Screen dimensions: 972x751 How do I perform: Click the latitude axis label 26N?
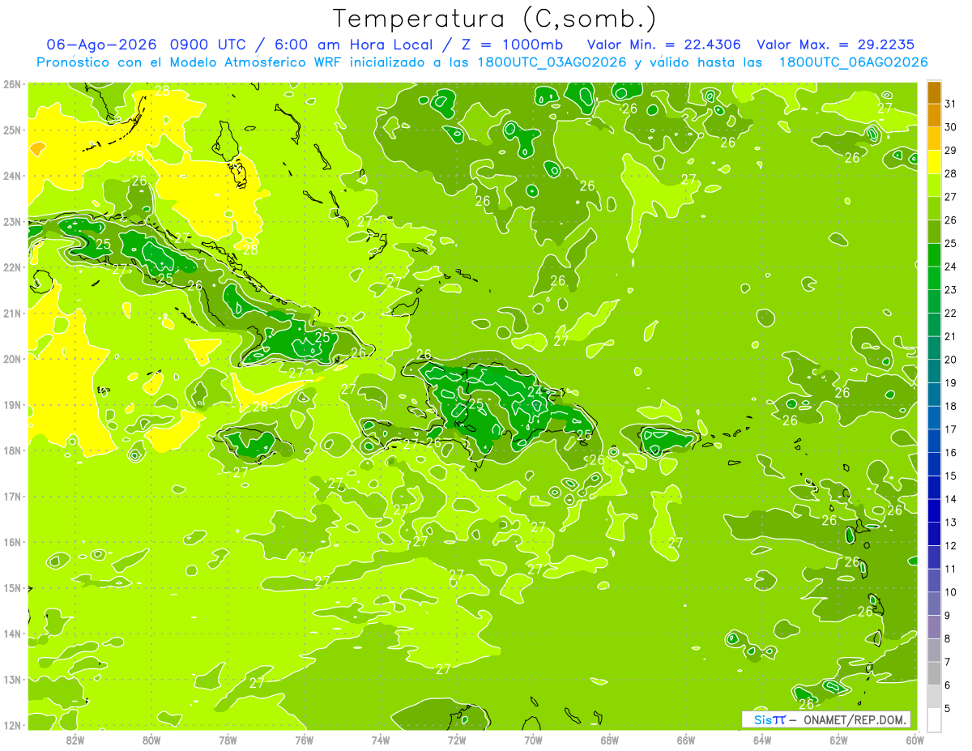coord(12,84)
